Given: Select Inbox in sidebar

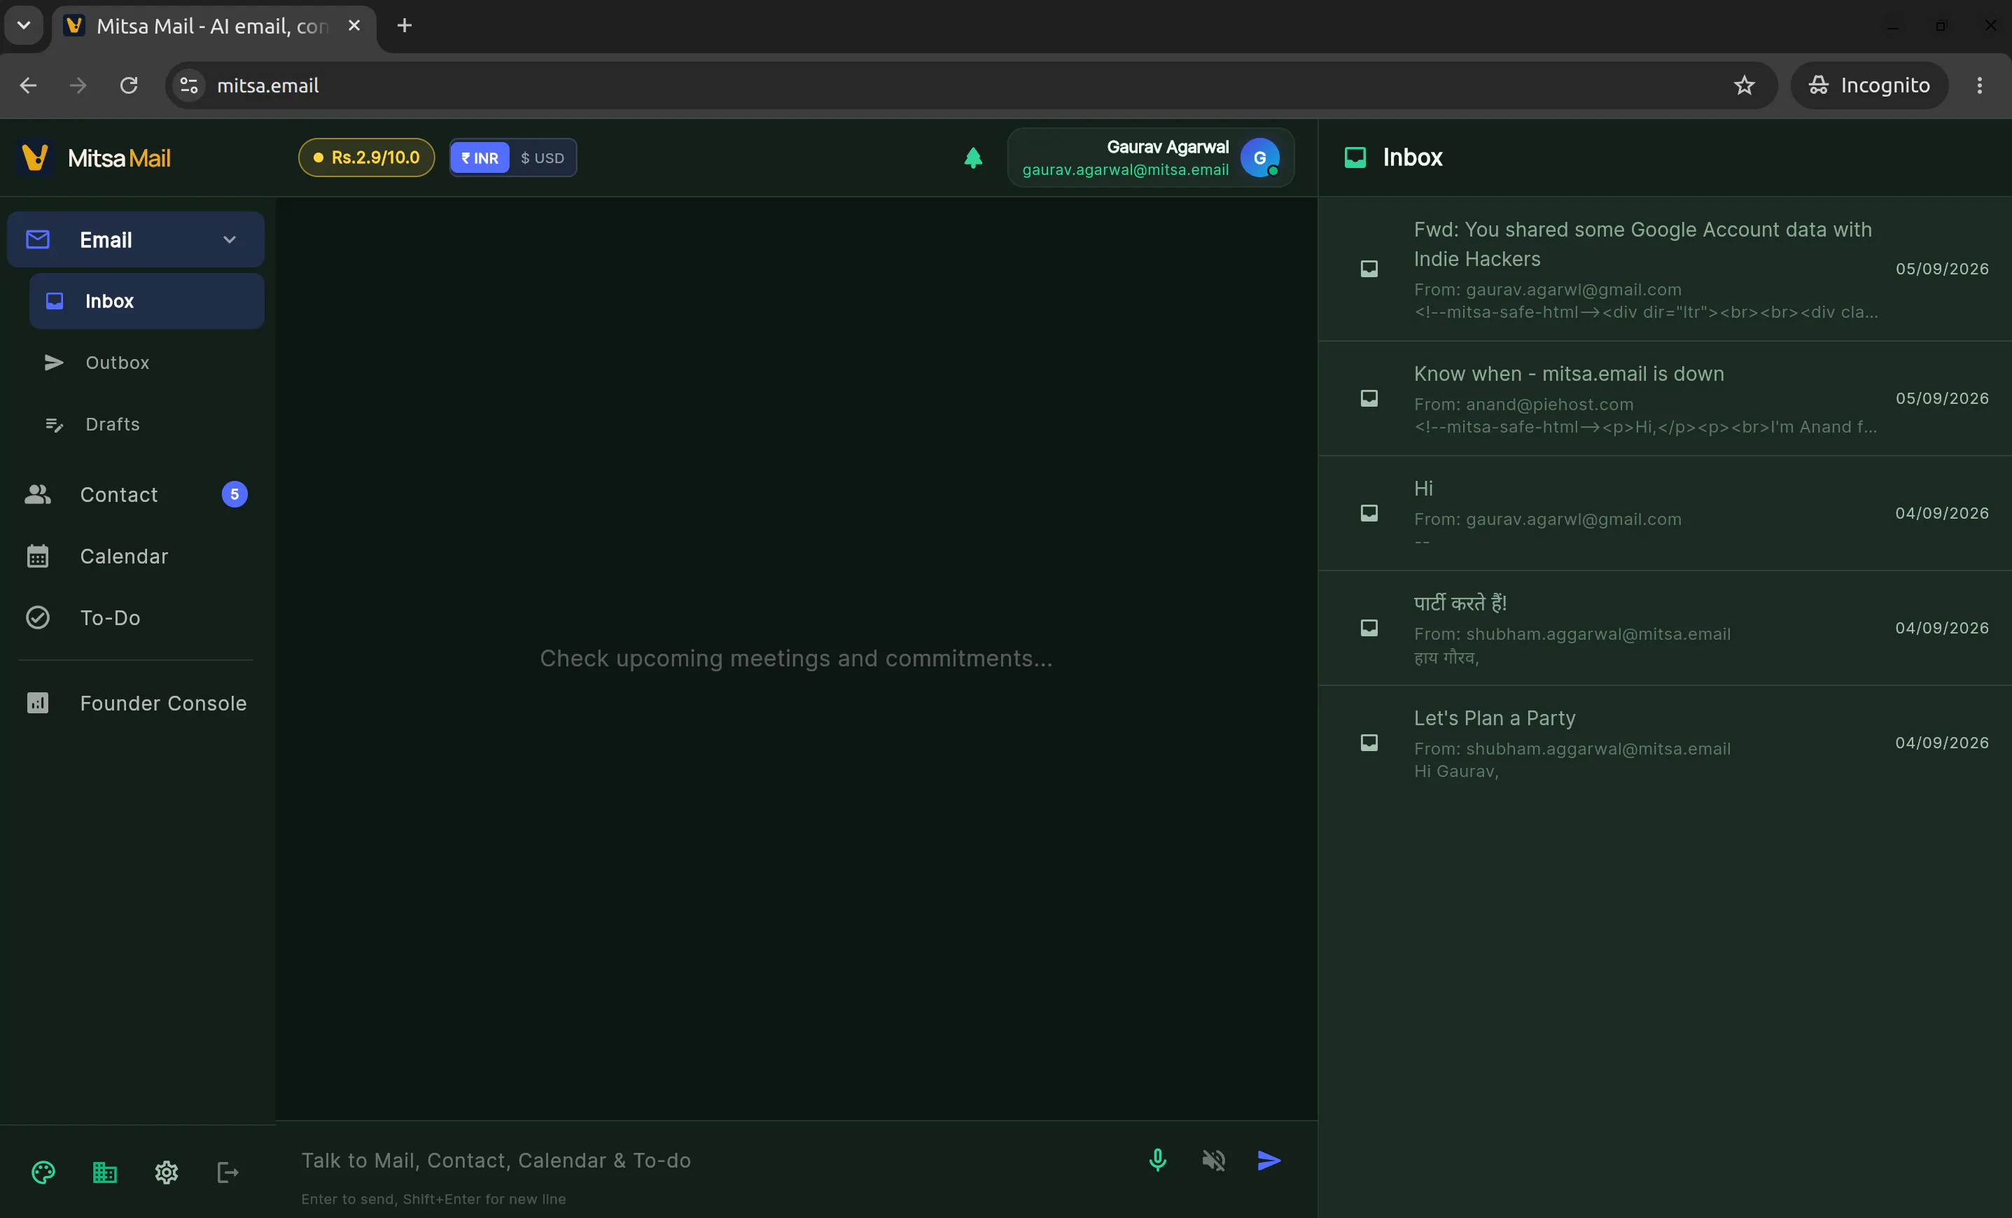Looking at the screenshot, I should click(x=147, y=301).
